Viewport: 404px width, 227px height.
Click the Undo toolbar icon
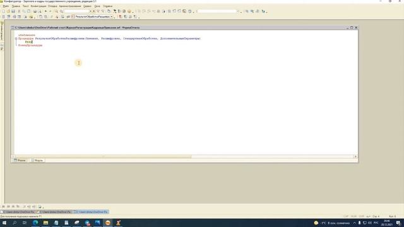coord(45,11)
